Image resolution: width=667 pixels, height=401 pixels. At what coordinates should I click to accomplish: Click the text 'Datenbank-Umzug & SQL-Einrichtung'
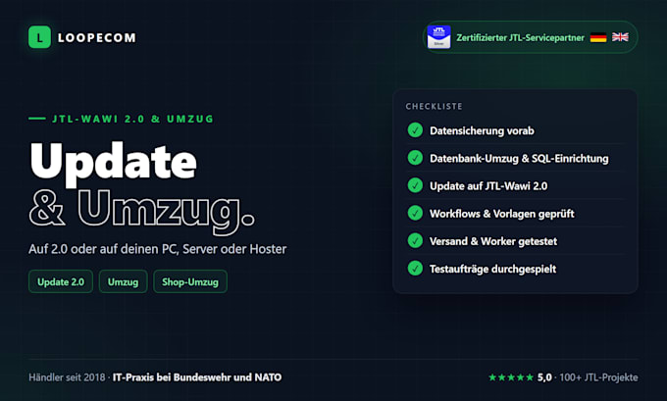519,158
